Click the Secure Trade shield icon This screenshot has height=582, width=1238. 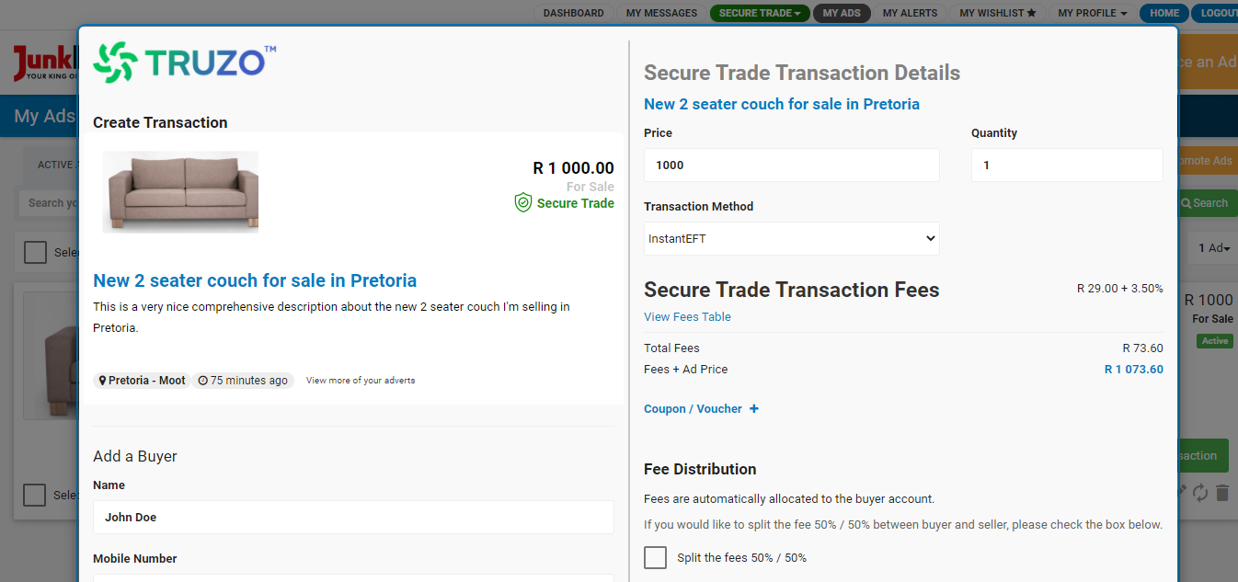[x=522, y=203]
